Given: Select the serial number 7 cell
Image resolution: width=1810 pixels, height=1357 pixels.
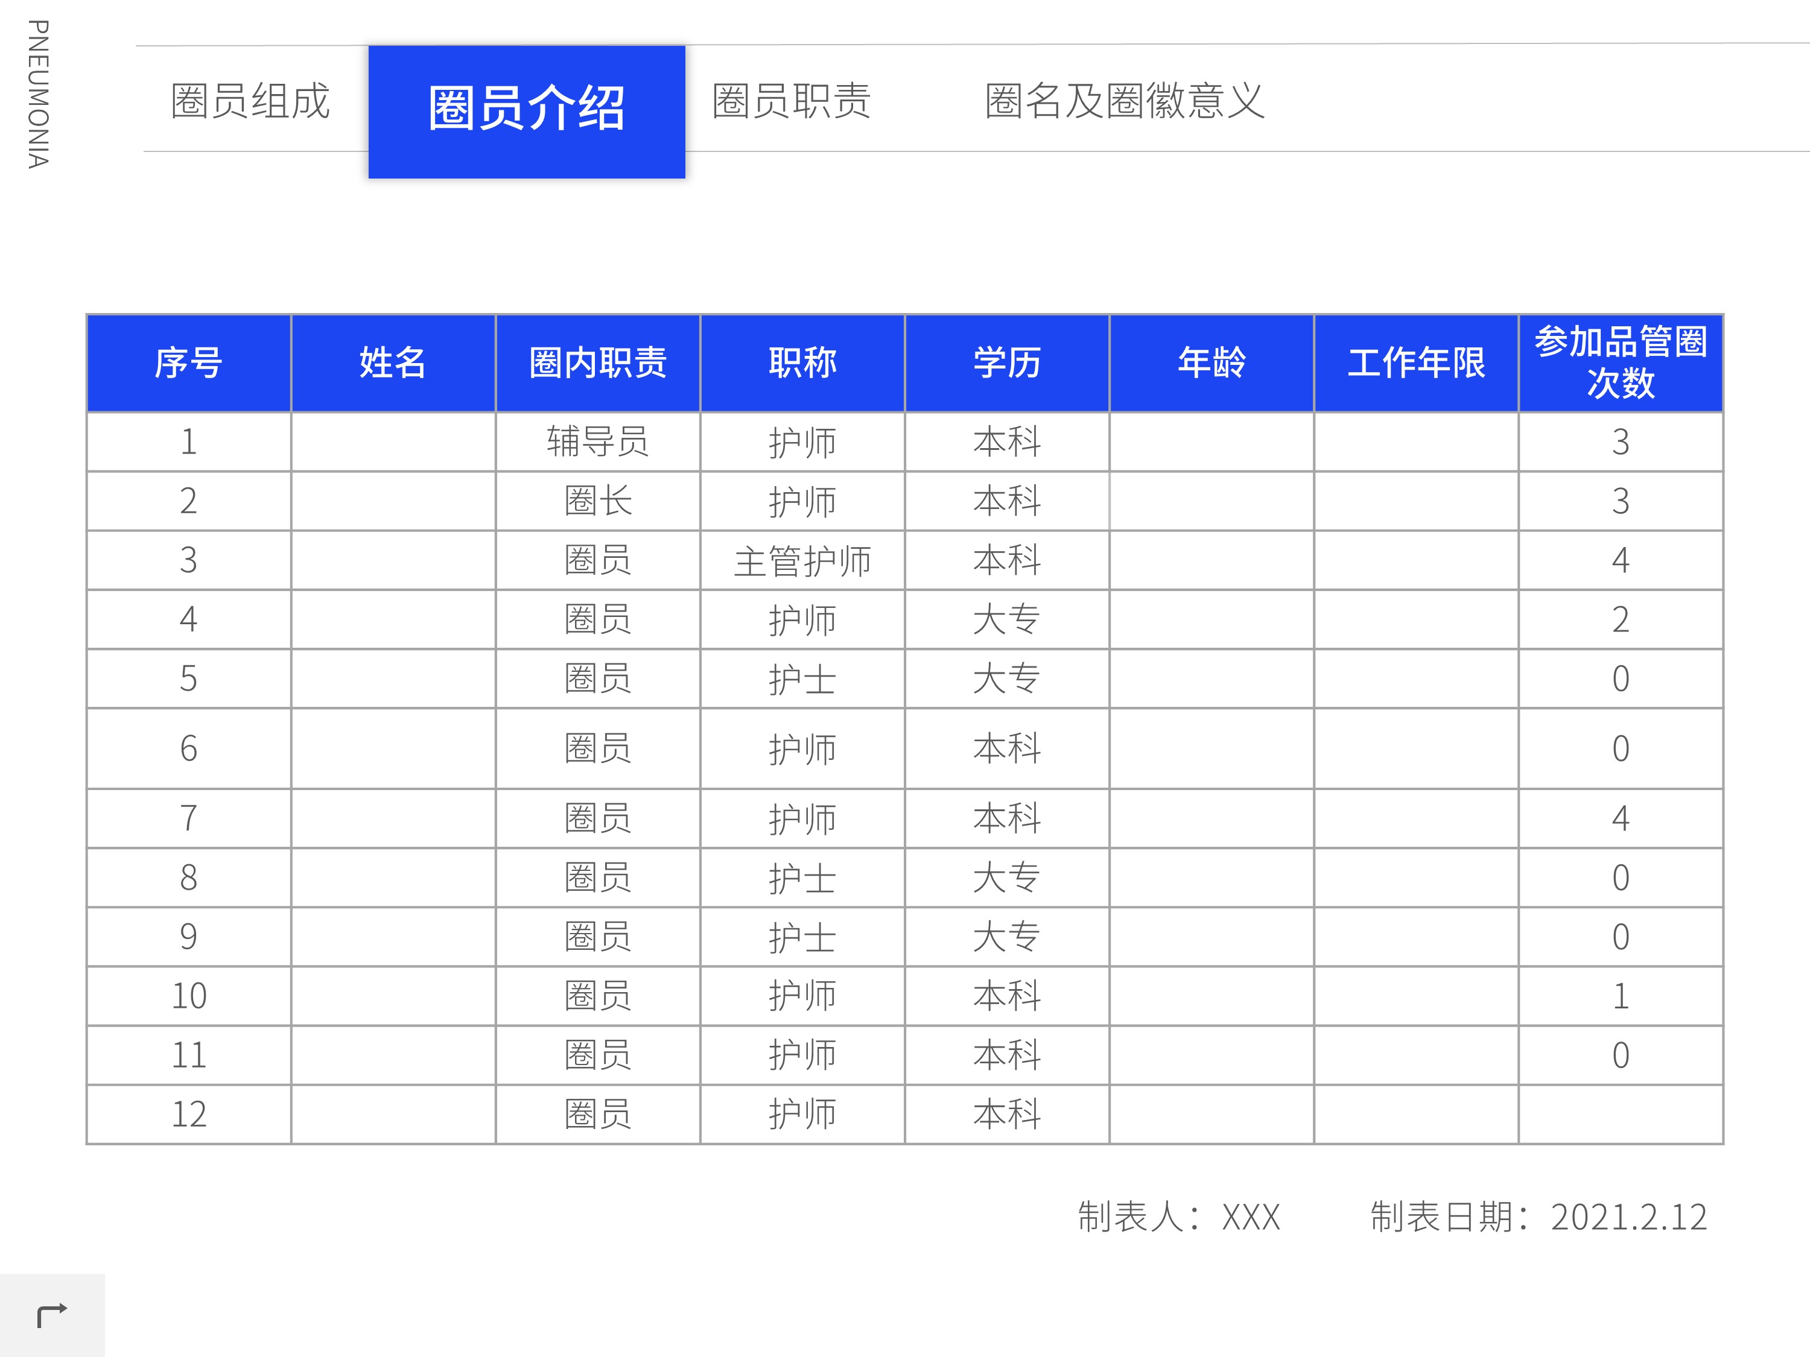Looking at the screenshot, I should tap(189, 818).
